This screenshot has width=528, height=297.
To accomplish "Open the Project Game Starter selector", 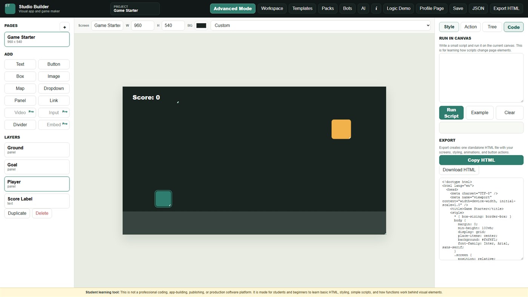I will pos(135,9).
